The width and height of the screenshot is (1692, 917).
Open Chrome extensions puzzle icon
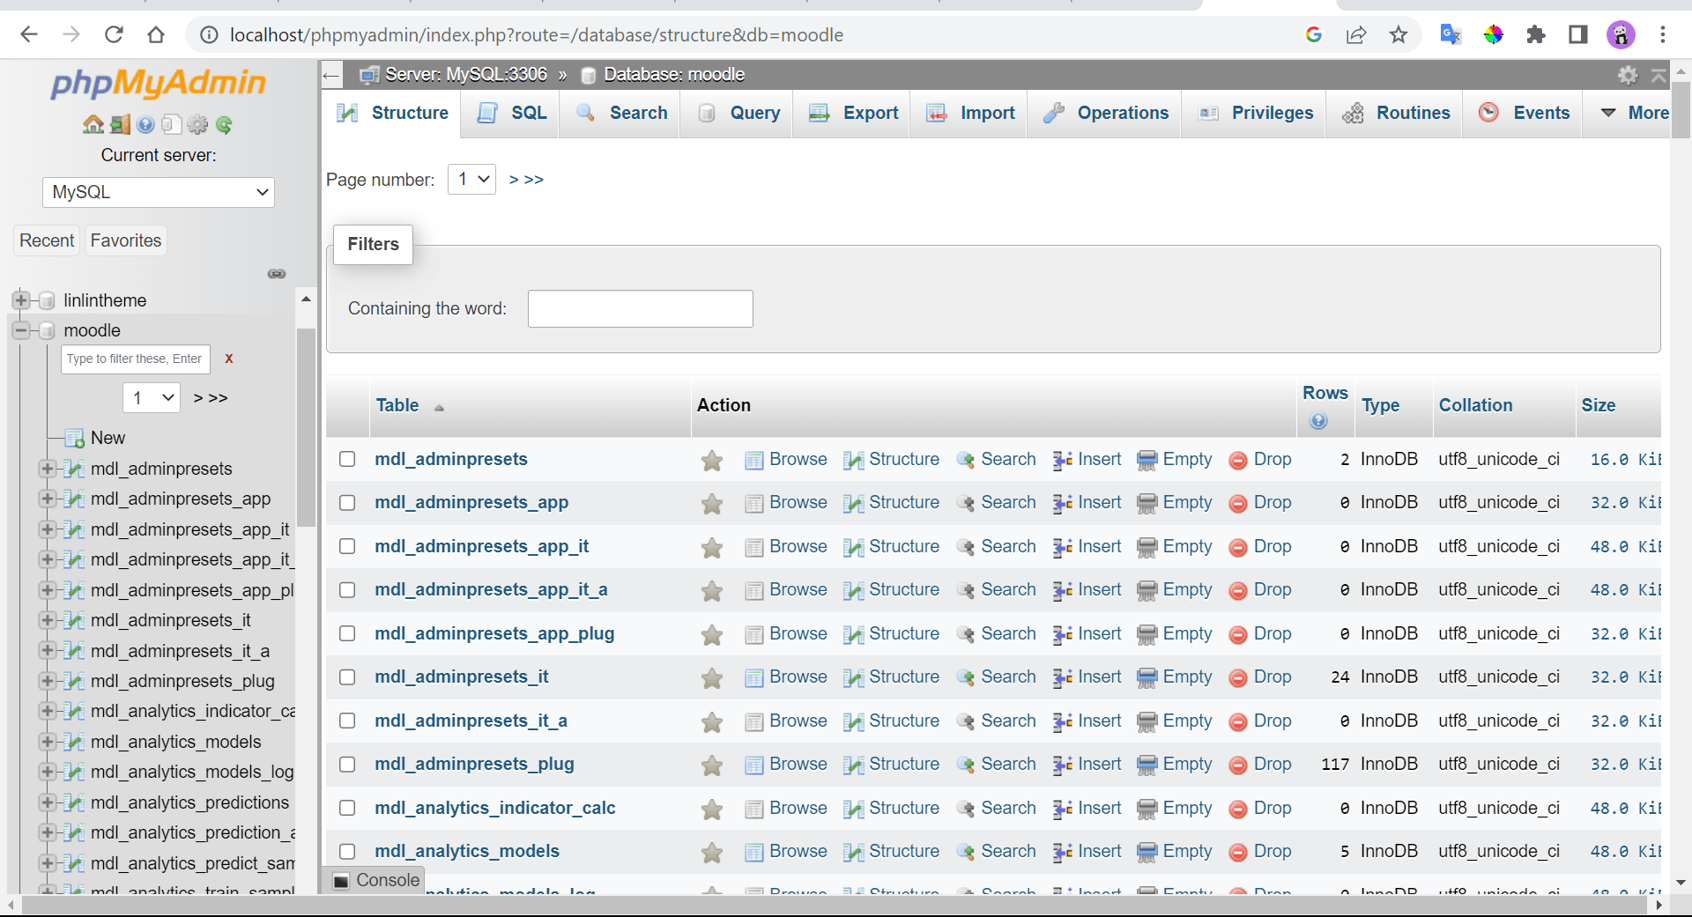(1536, 34)
